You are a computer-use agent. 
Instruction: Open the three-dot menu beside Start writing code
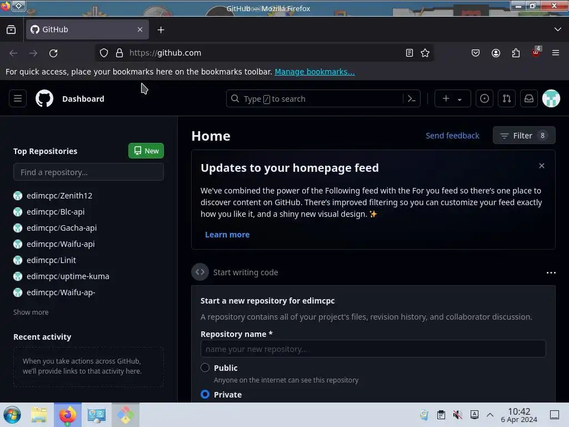click(551, 272)
